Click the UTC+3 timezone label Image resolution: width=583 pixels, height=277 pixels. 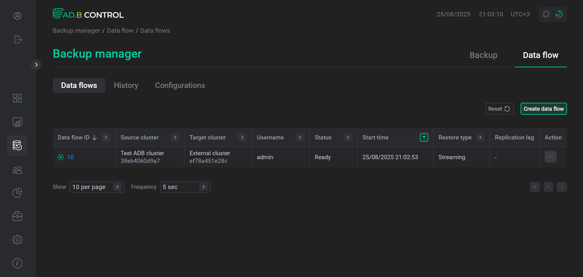click(520, 14)
